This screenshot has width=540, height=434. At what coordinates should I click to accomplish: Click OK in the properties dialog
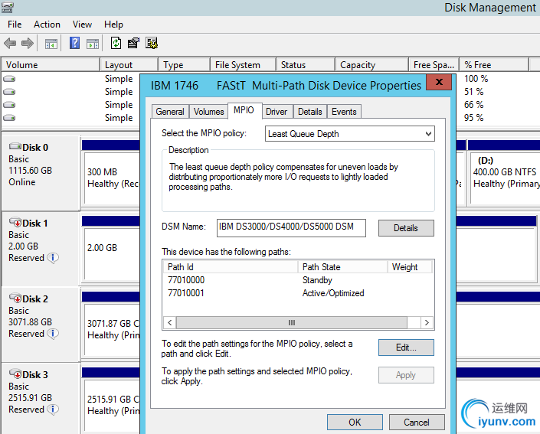pos(355,423)
